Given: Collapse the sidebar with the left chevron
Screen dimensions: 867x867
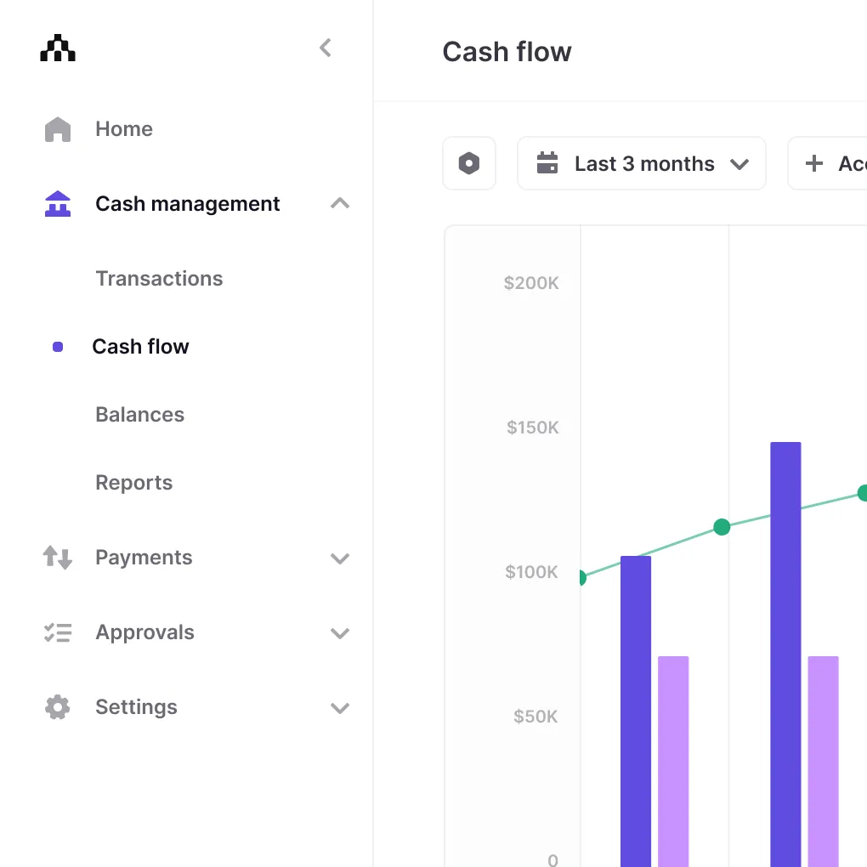Looking at the screenshot, I should pyautogui.click(x=326, y=48).
